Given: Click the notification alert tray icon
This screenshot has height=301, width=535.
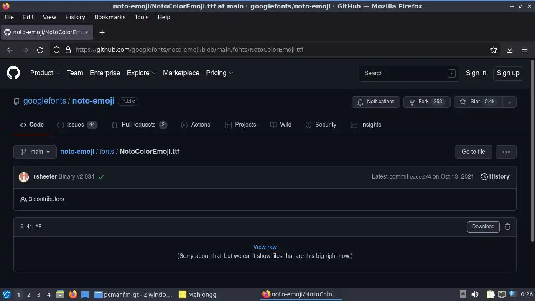Looking at the screenshot, I should tap(512, 294).
